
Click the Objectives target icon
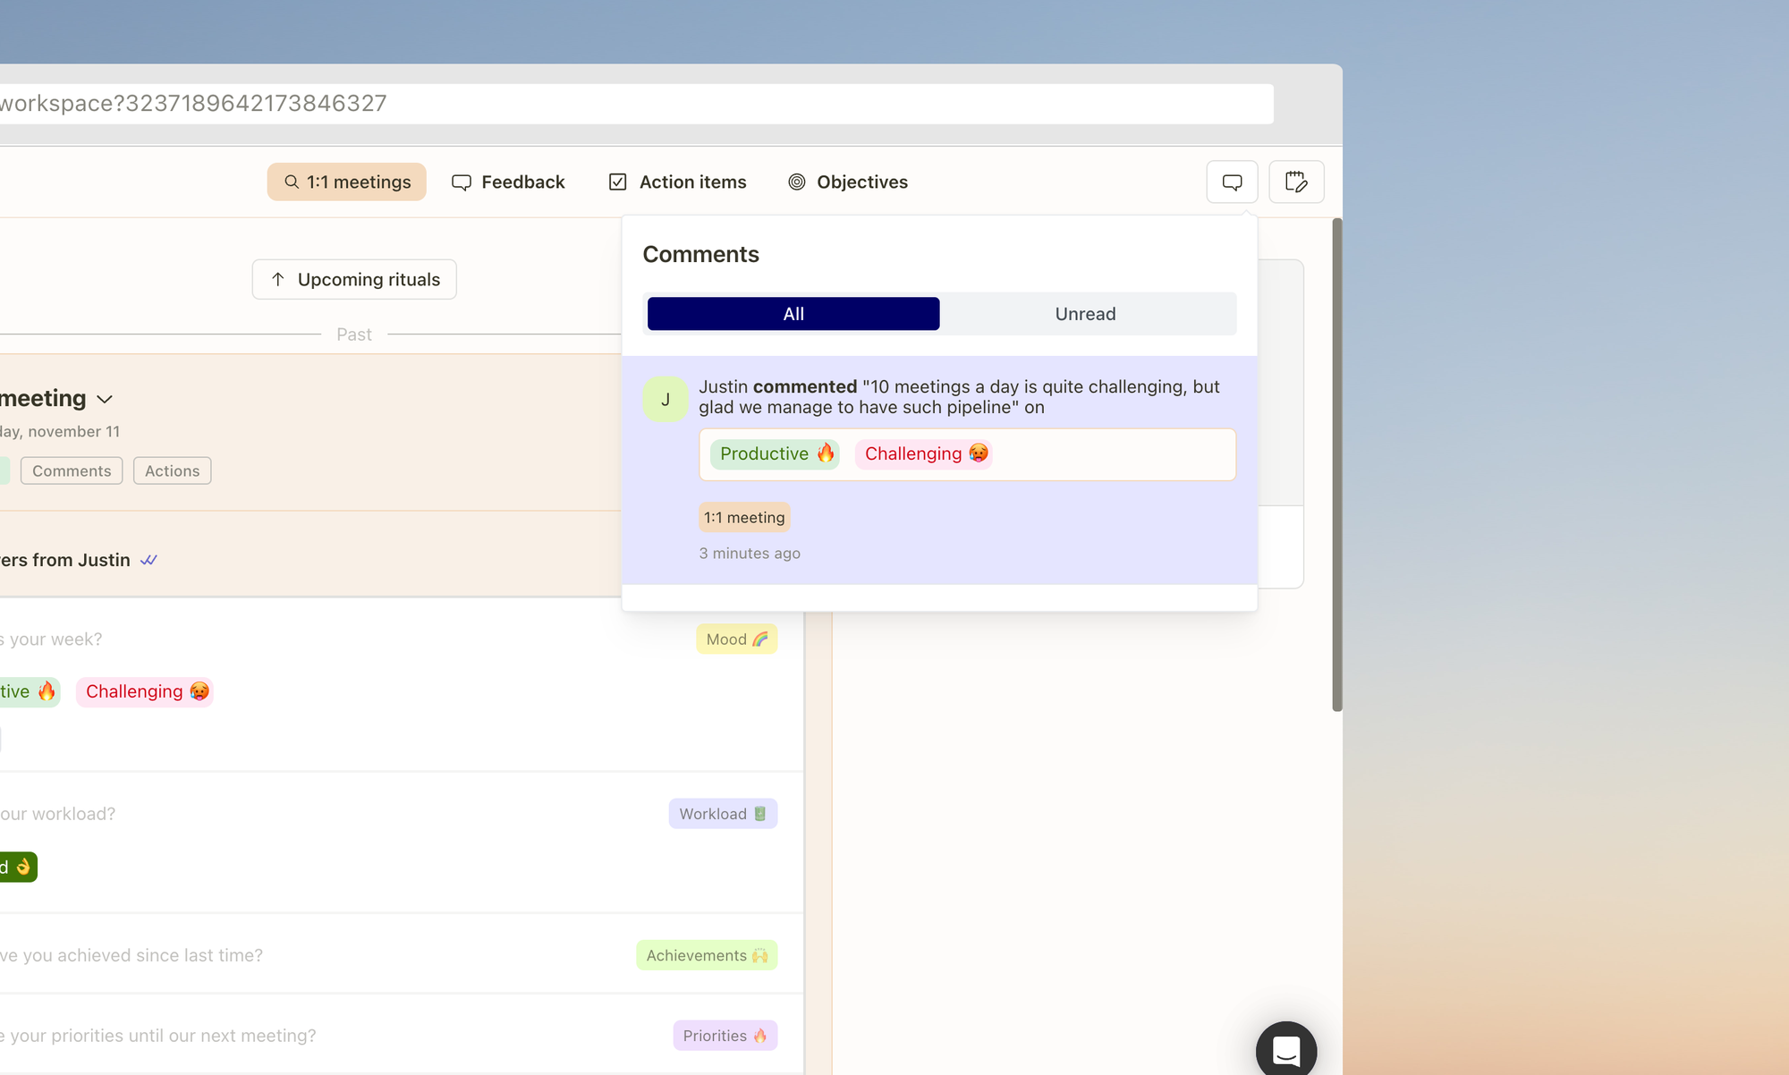[x=796, y=182]
